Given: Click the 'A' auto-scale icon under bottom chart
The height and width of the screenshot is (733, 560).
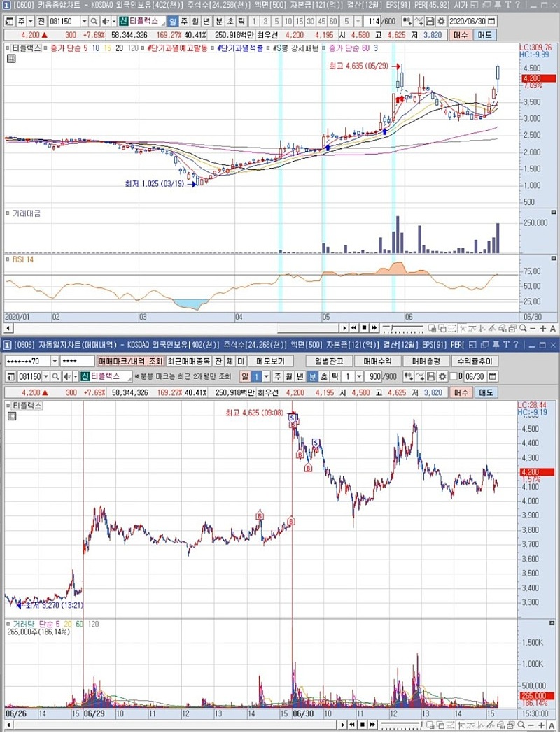Looking at the screenshot, I should tap(552, 725).
